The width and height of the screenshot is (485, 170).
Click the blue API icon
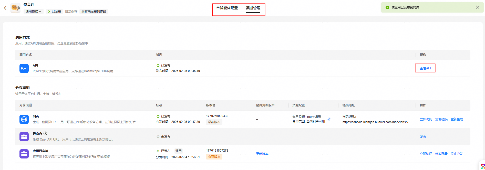point(24,68)
